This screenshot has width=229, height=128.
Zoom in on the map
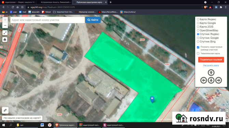(5, 20)
